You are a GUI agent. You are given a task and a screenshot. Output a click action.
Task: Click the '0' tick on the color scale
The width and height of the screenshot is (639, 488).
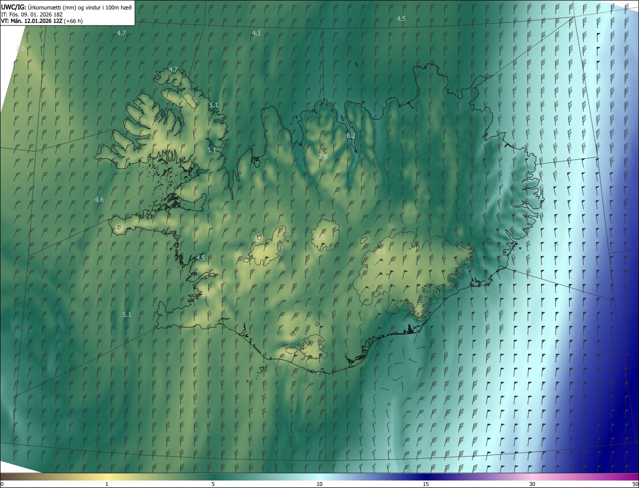pyautogui.click(x=1, y=484)
